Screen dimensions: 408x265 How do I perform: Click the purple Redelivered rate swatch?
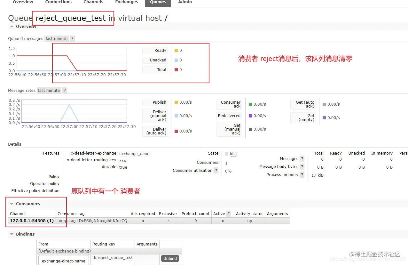250,116
